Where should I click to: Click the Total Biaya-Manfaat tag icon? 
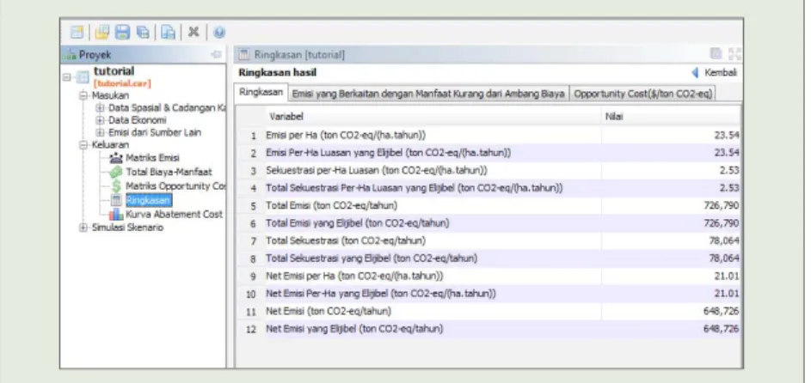point(116,172)
